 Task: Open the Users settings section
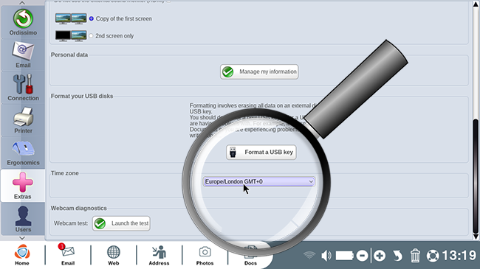(23, 219)
